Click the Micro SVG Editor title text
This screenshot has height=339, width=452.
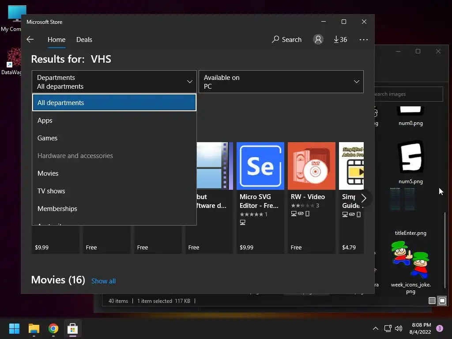(x=259, y=201)
